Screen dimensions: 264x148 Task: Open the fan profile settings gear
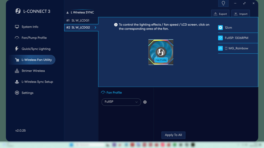tap(145, 102)
